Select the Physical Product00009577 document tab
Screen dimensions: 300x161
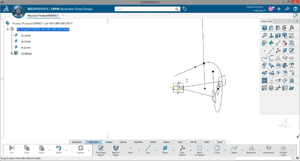coord(43,16)
